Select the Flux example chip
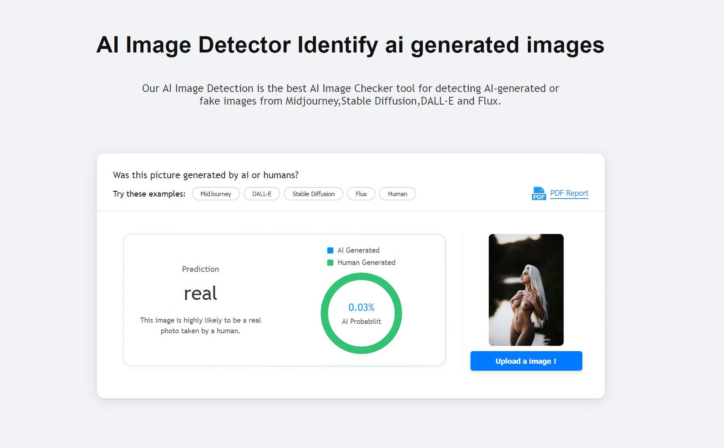 pyautogui.click(x=361, y=194)
